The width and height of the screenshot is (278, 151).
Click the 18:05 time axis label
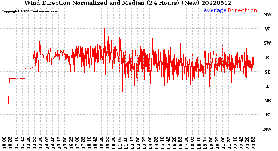[192, 143]
